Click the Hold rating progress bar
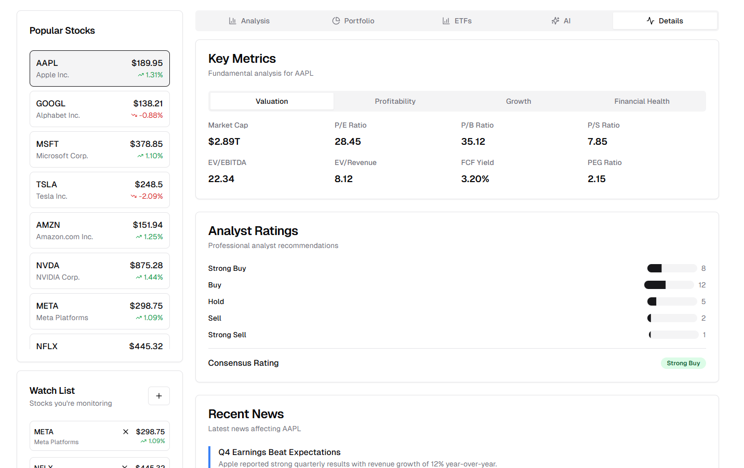The image size is (744, 468). (x=672, y=301)
